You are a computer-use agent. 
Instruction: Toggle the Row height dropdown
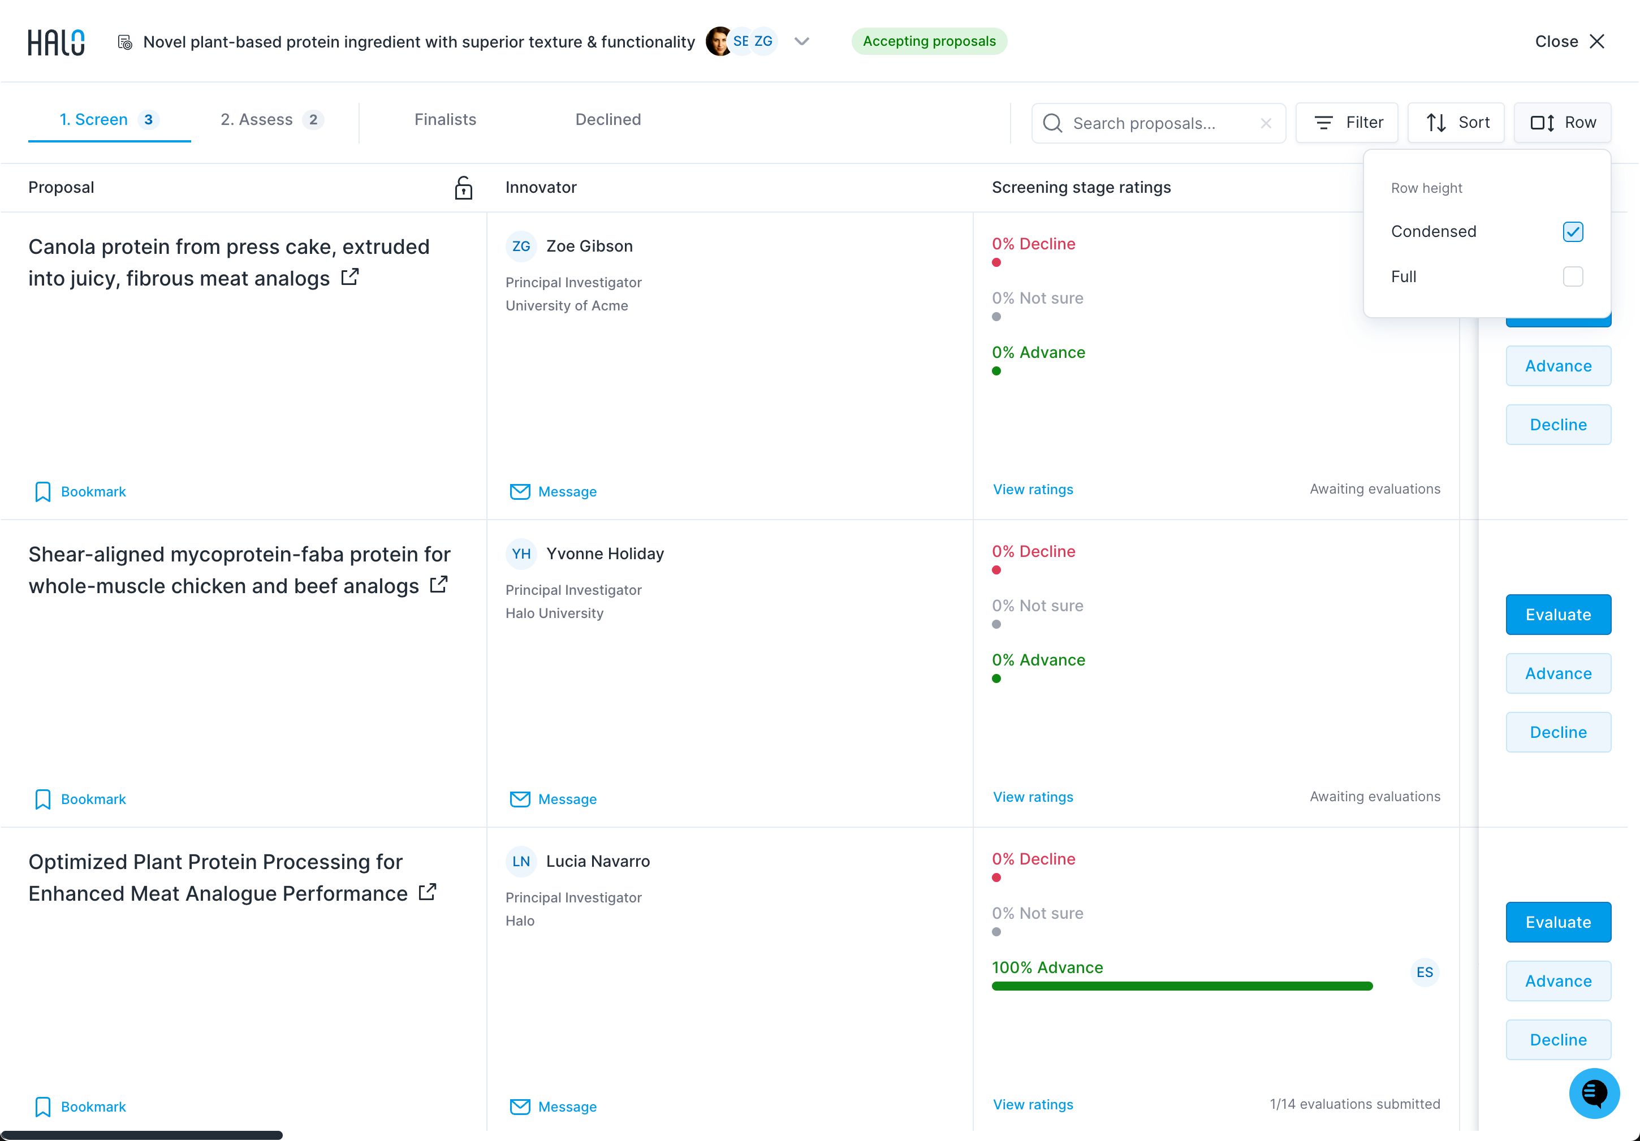1562,123
